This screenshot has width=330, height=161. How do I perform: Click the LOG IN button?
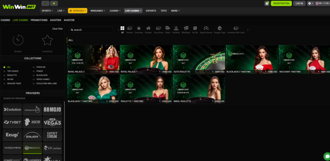tap(299, 3)
